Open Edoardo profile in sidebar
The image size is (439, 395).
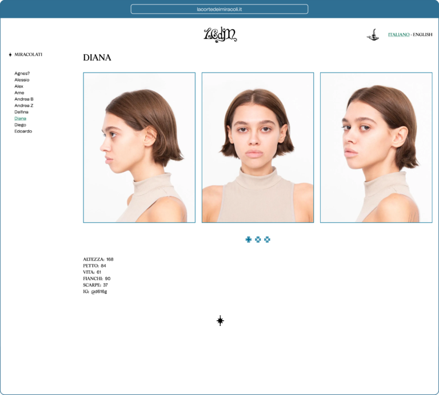coord(23,131)
